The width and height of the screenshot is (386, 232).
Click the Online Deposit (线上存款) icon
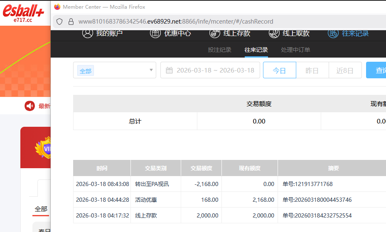point(215,33)
